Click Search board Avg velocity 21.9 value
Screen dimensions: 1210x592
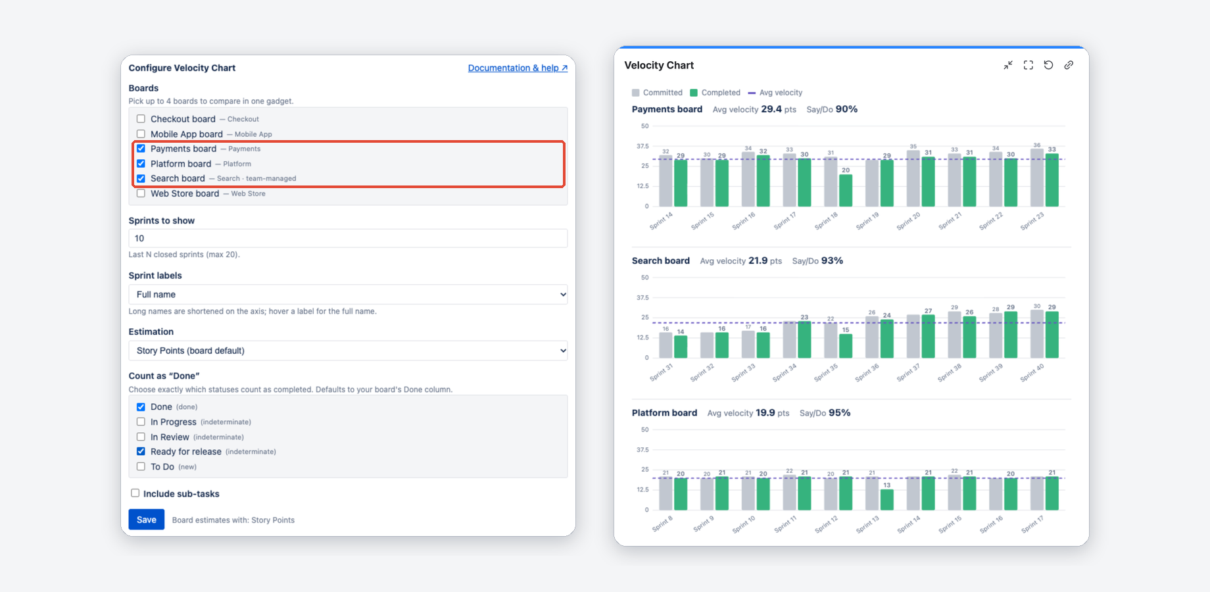pyautogui.click(x=758, y=260)
